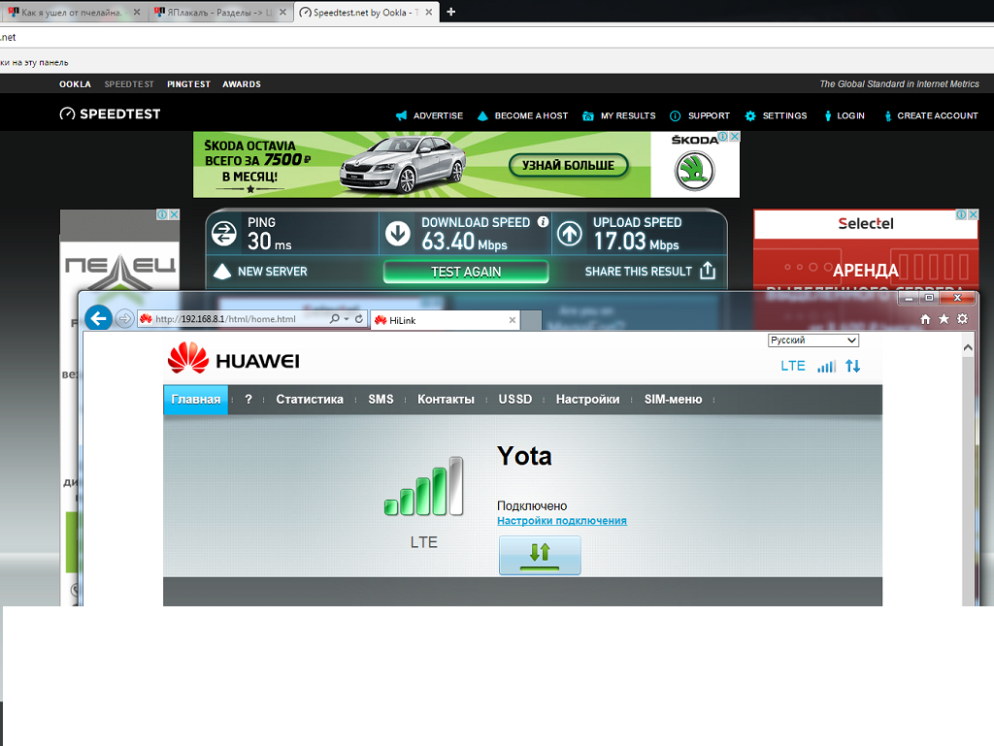Click the favorites star icon
The image size is (994, 746).
tap(944, 318)
